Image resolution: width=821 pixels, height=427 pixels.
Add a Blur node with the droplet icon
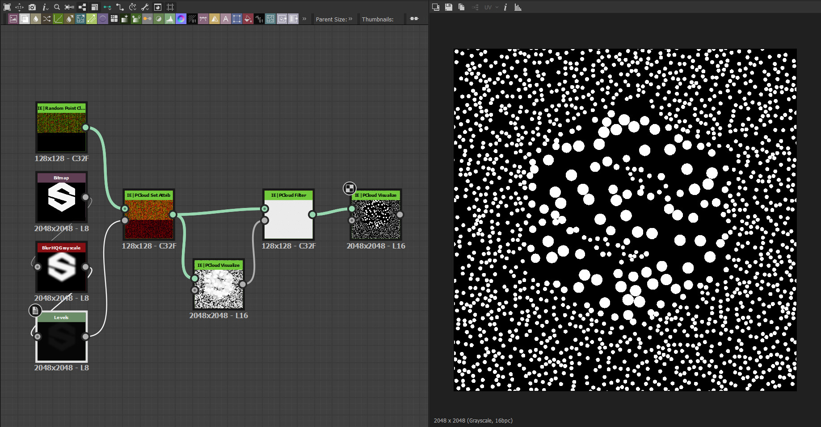[x=35, y=19]
